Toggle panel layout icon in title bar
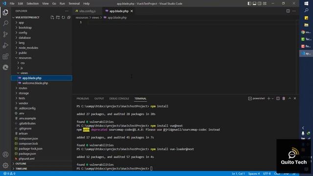 pyautogui.click(x=254, y=3)
